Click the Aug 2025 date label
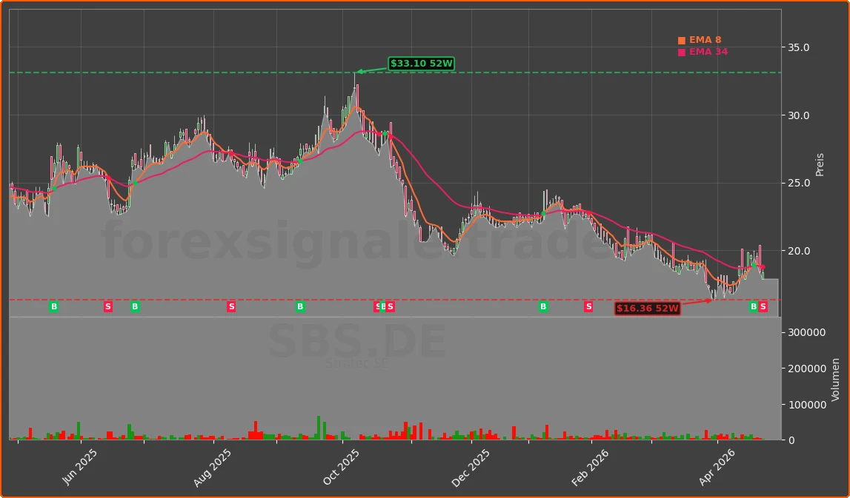The width and height of the screenshot is (850, 498). [x=212, y=467]
